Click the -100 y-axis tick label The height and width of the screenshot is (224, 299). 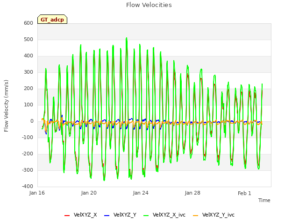(x=28, y=137)
